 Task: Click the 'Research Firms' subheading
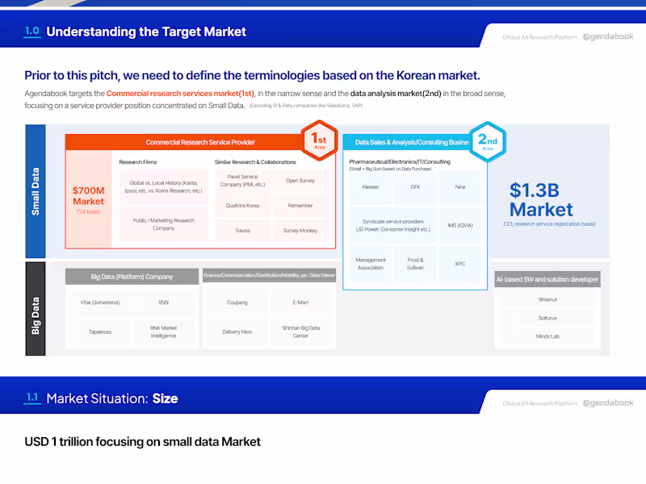tap(138, 162)
